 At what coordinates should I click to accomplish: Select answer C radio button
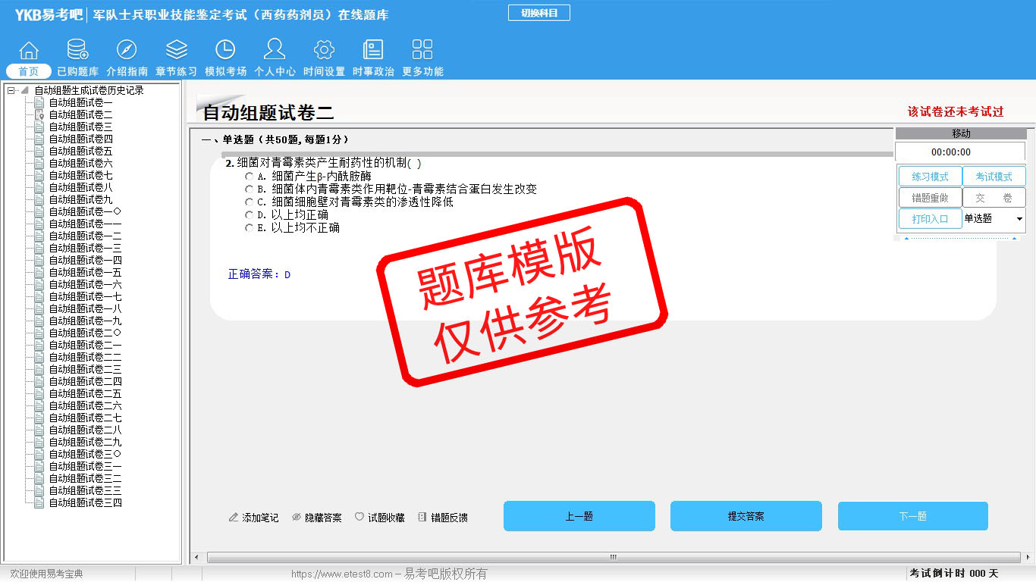250,202
